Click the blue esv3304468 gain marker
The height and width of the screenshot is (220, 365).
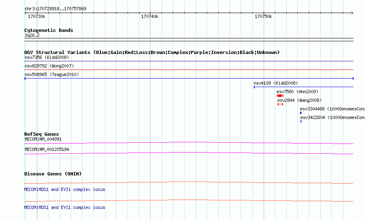(301, 113)
